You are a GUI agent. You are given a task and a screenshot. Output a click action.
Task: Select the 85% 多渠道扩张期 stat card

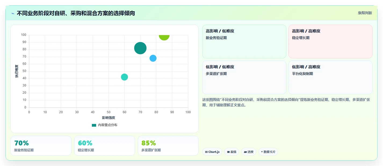pyautogui.click(x=168, y=146)
